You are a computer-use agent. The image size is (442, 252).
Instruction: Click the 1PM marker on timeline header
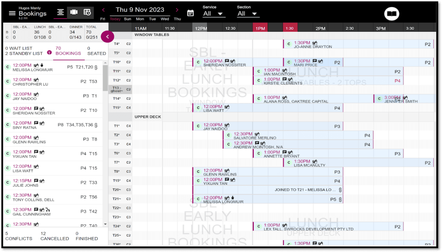coord(260,28)
